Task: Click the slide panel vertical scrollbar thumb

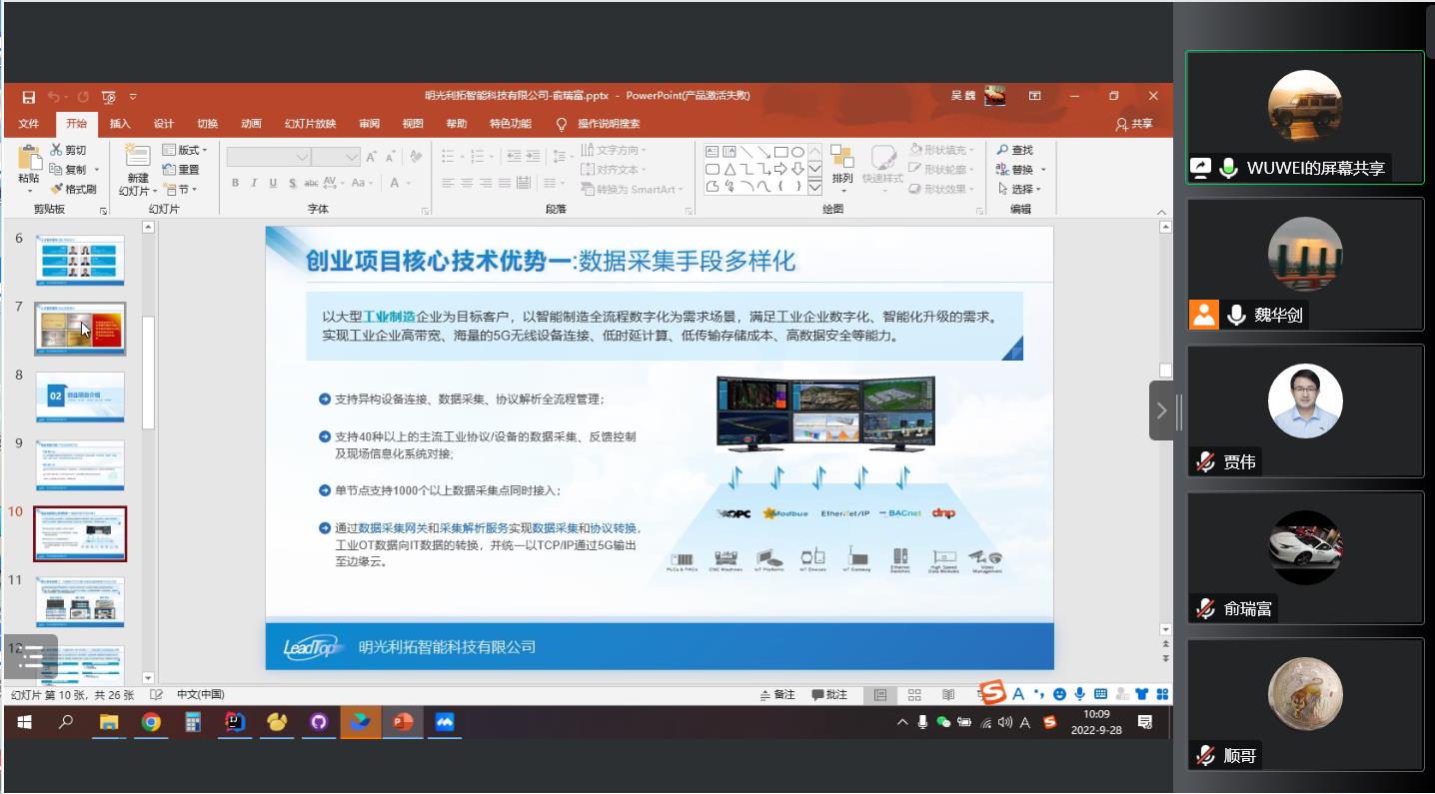Action: (149, 373)
